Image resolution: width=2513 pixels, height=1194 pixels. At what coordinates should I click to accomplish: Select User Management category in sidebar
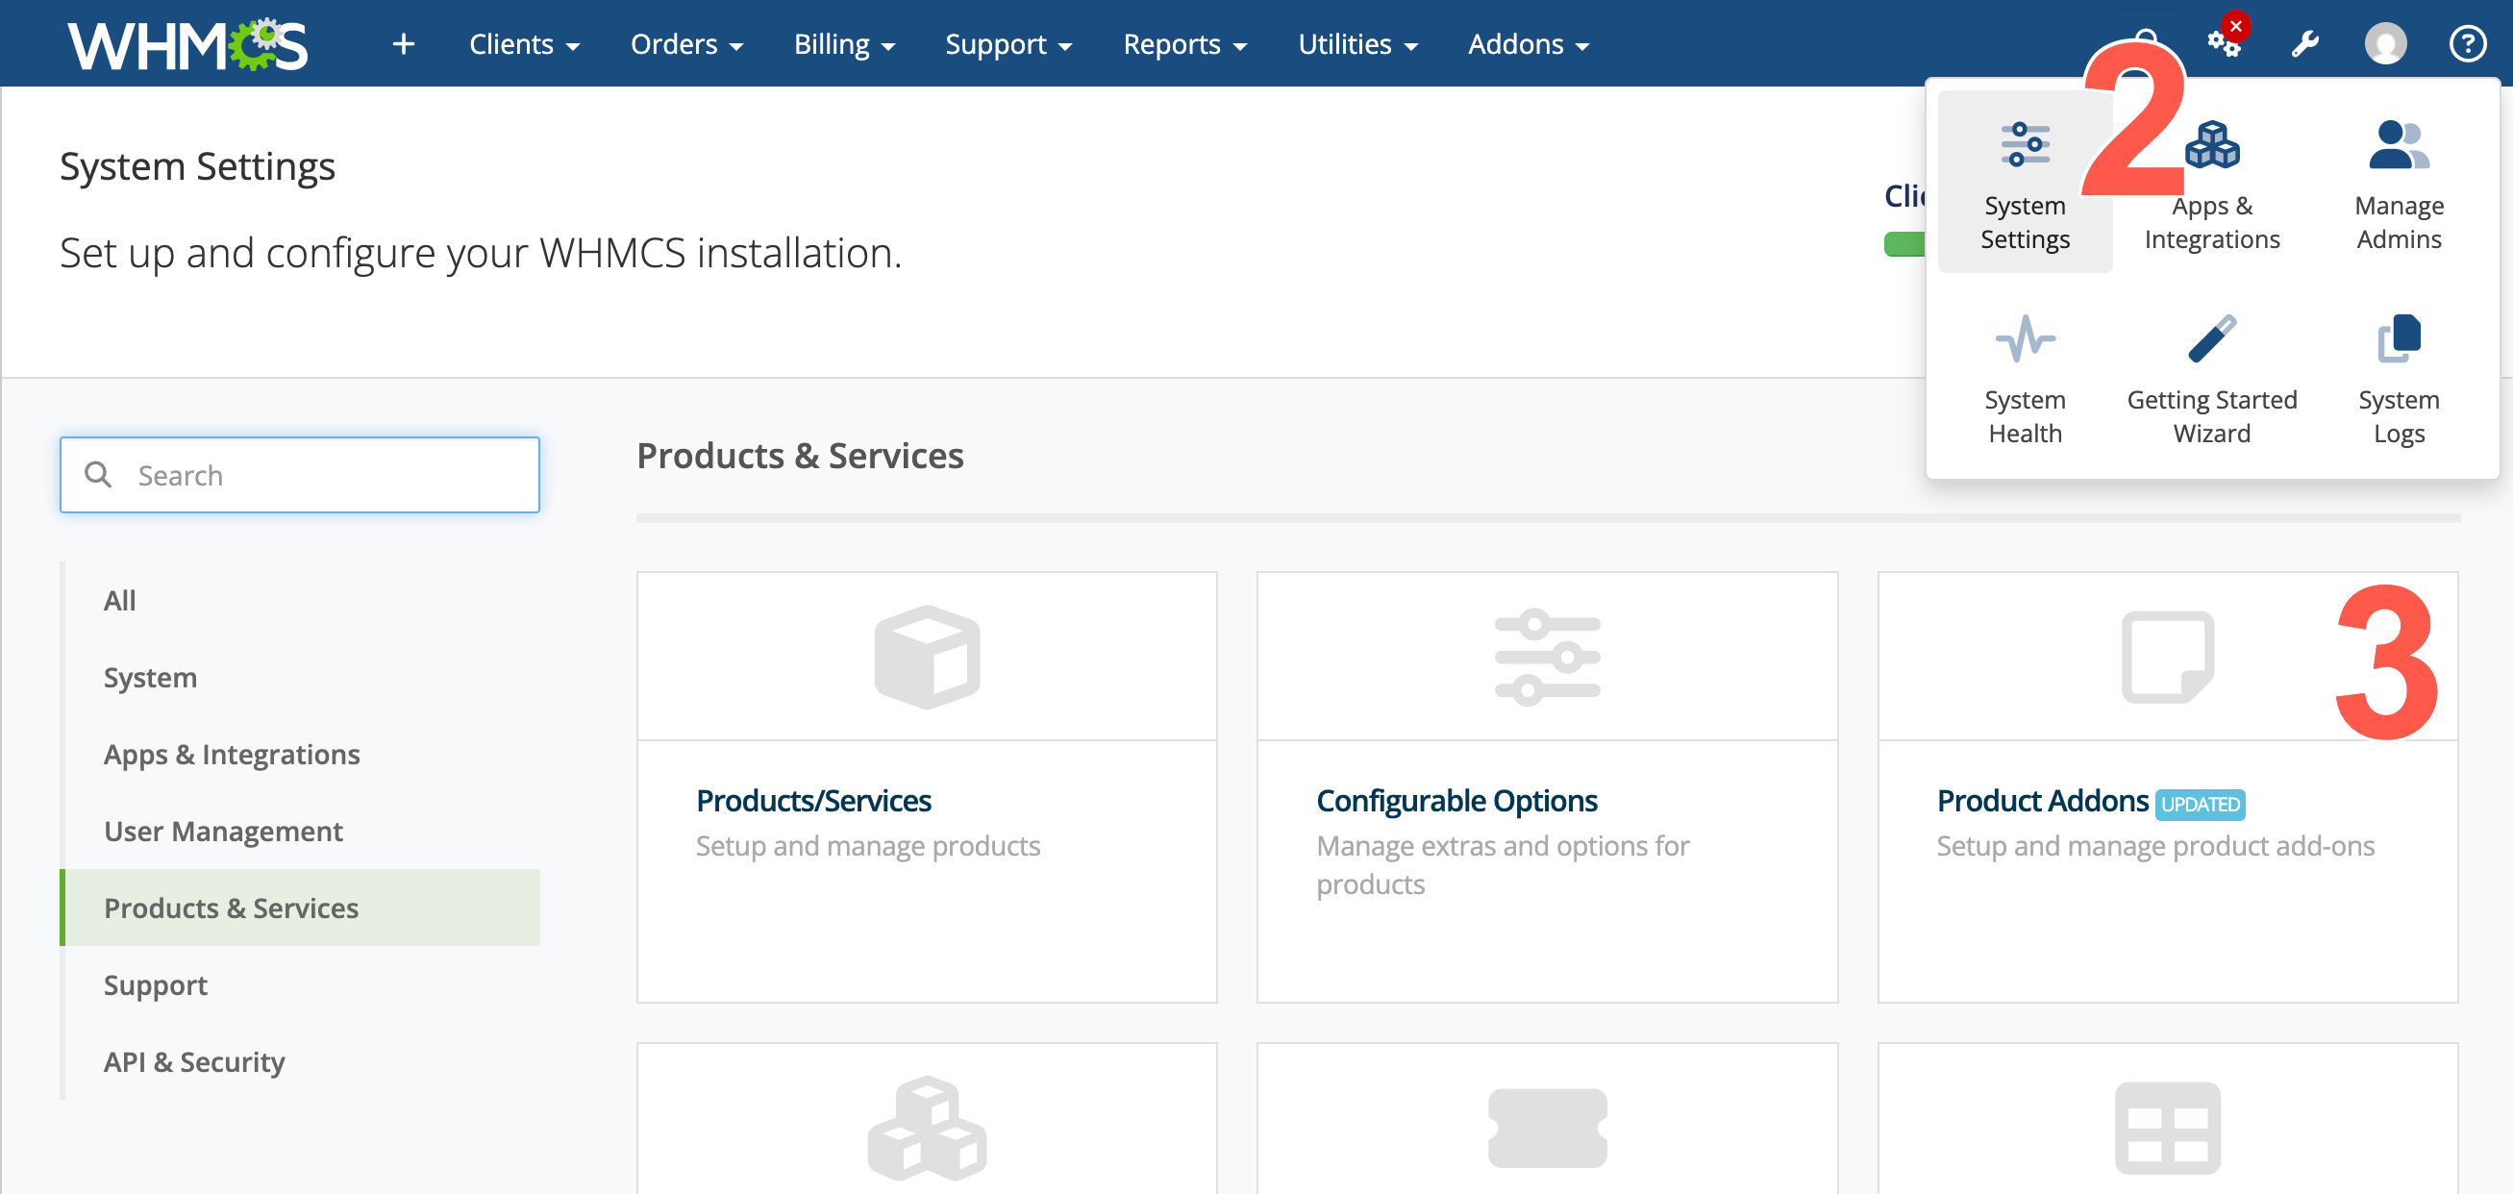tap(222, 831)
